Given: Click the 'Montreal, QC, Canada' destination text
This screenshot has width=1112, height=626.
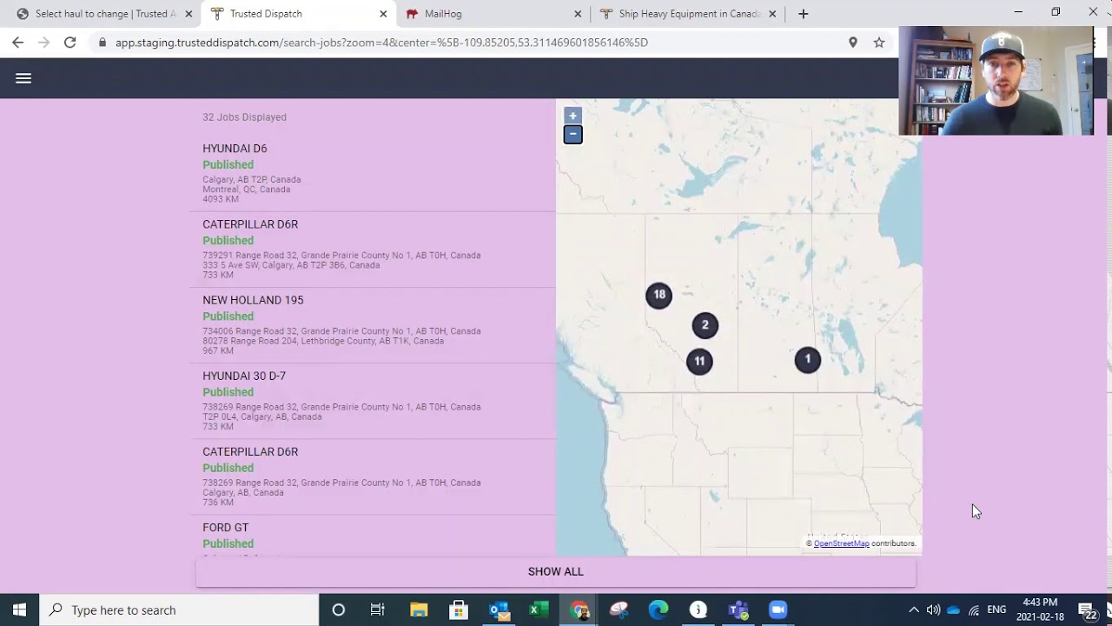Looking at the screenshot, I should click(247, 190).
